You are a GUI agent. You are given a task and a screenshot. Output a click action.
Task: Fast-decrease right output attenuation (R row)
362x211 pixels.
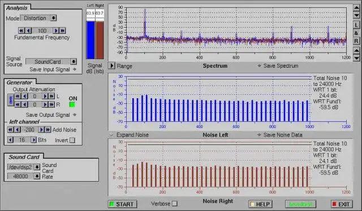point(18,105)
